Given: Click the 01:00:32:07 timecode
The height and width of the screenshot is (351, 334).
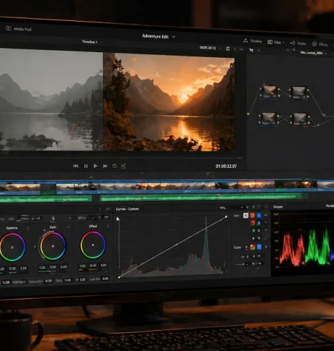Looking at the screenshot, I should point(226,166).
